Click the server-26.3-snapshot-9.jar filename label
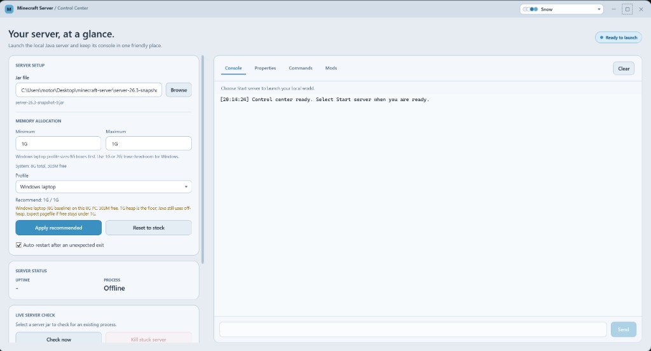This screenshot has width=651, height=351. click(40, 102)
